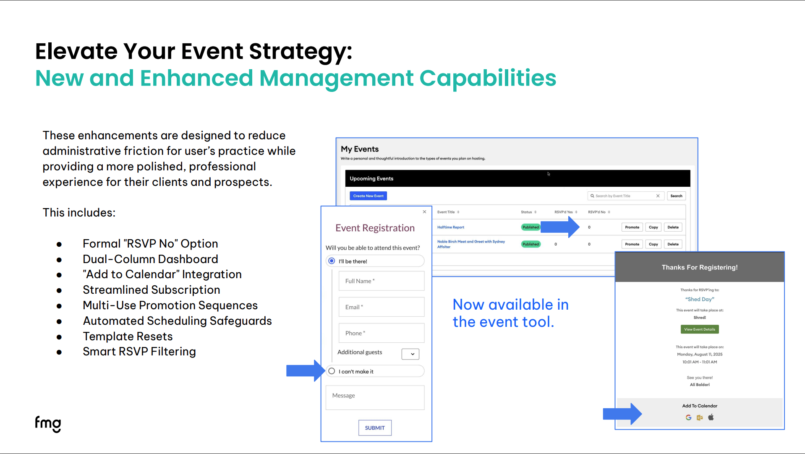Sort by RSVP'd Yes column arrows
The height and width of the screenshot is (454, 805).
pyautogui.click(x=576, y=212)
